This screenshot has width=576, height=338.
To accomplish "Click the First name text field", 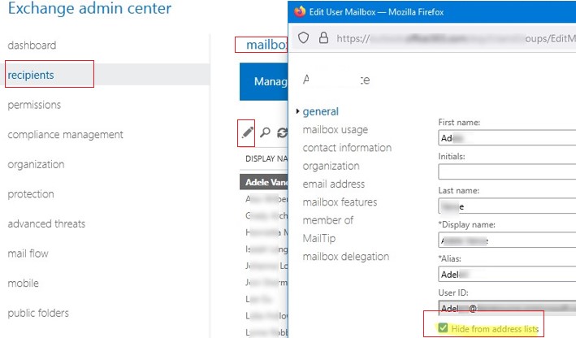I will click(507, 137).
